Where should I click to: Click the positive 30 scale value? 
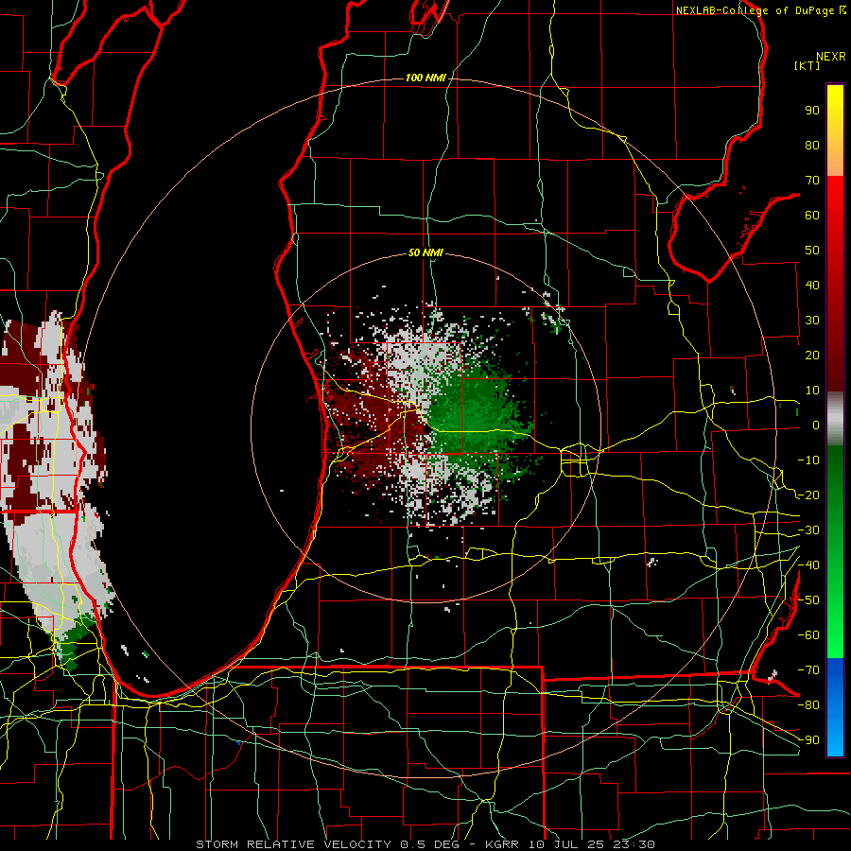coord(812,321)
